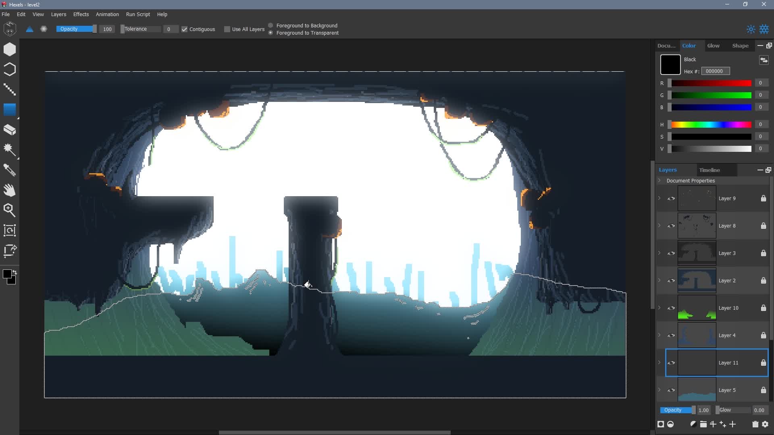Activate the Zoom magnifier tool
The height and width of the screenshot is (435, 774).
tap(10, 210)
